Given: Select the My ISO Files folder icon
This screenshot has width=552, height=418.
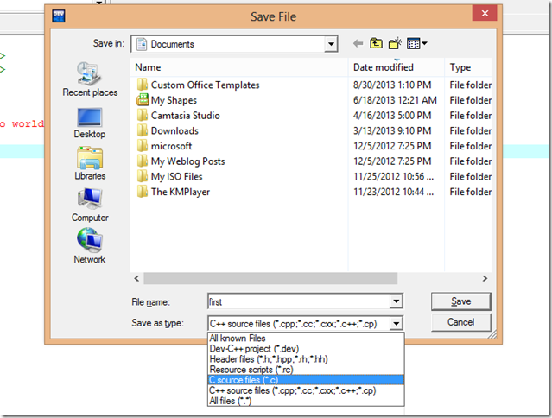Looking at the screenshot, I should click(143, 176).
